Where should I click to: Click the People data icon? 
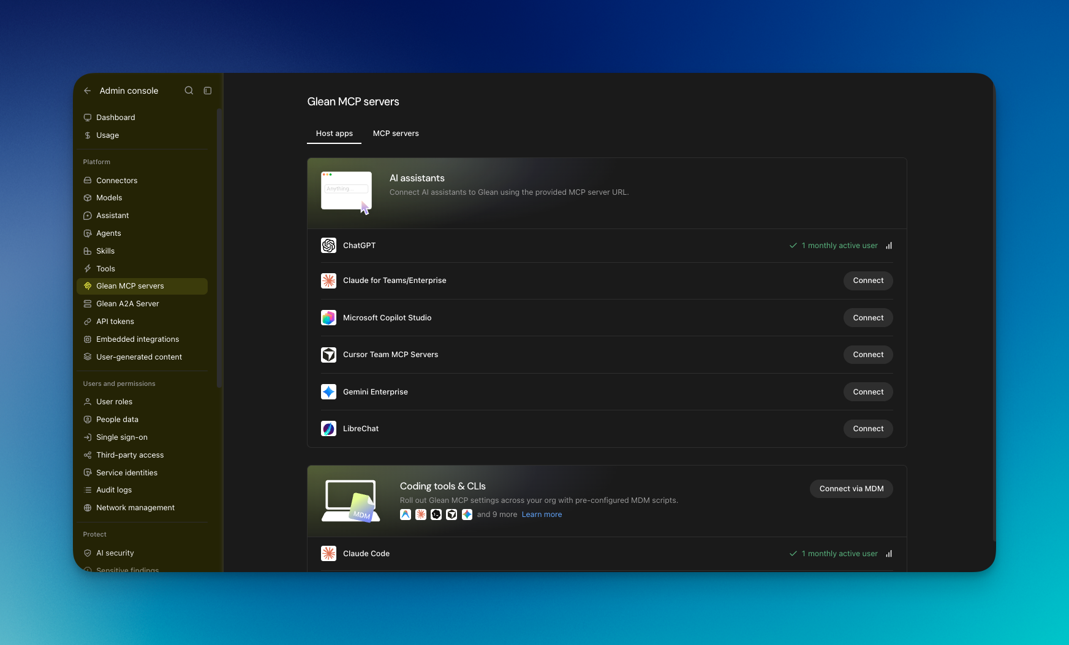88,420
